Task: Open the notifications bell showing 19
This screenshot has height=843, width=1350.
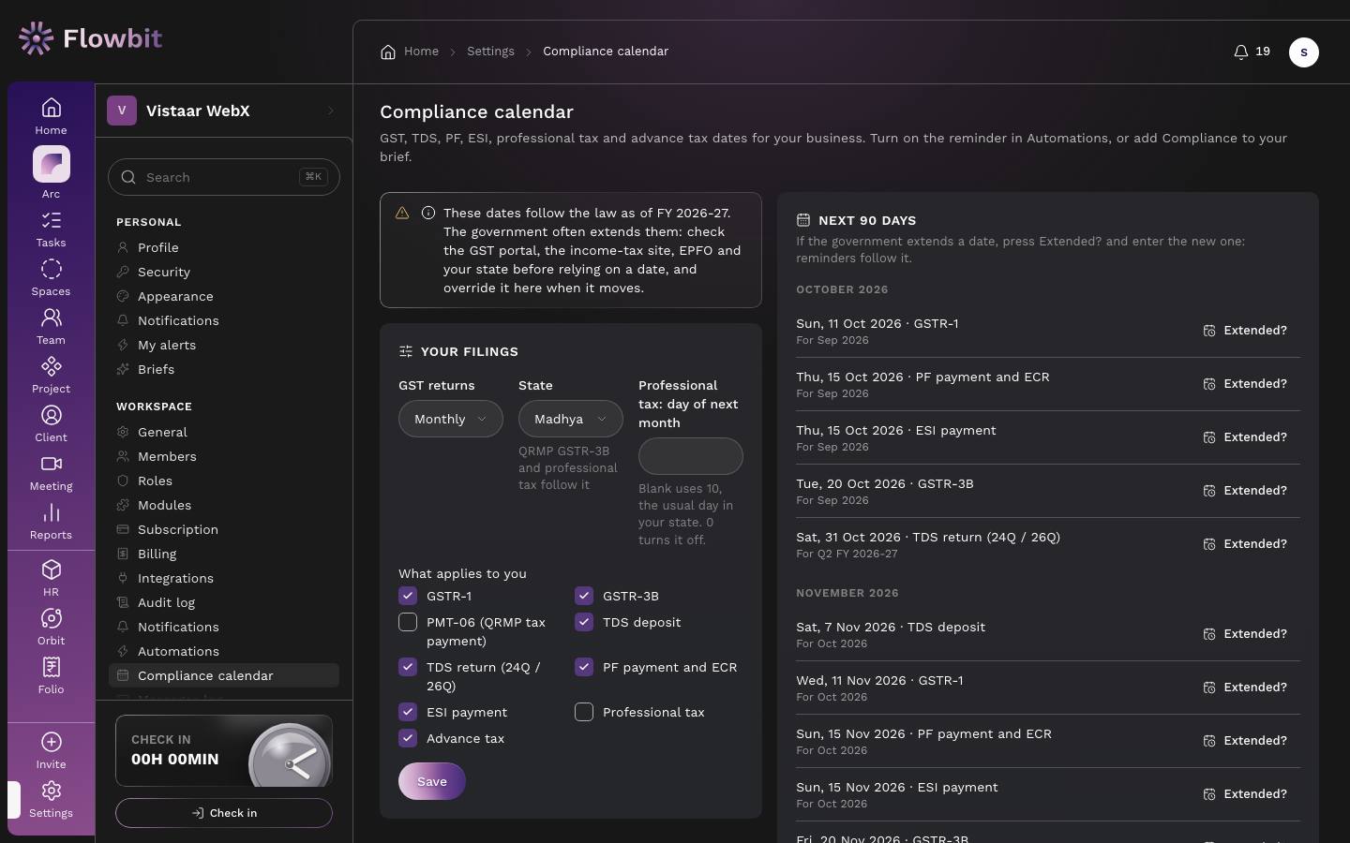Action: (1252, 52)
